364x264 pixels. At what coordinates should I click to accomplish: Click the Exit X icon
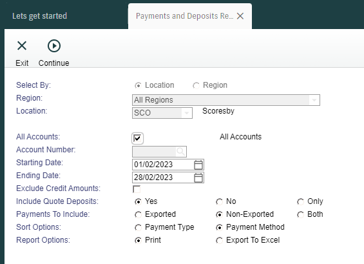click(x=22, y=46)
